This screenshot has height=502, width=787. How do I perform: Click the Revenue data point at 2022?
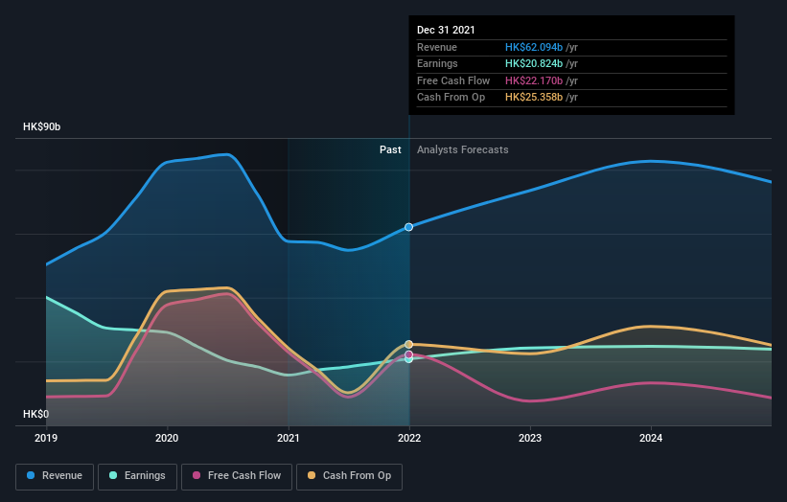[x=409, y=227]
